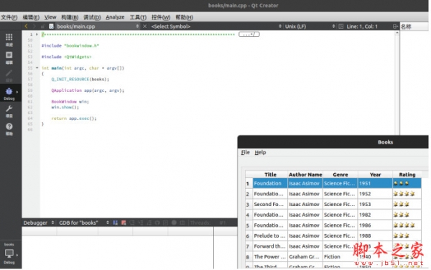Click the debugger interrupt icon
This screenshot has width=431, height=270.
116,223
